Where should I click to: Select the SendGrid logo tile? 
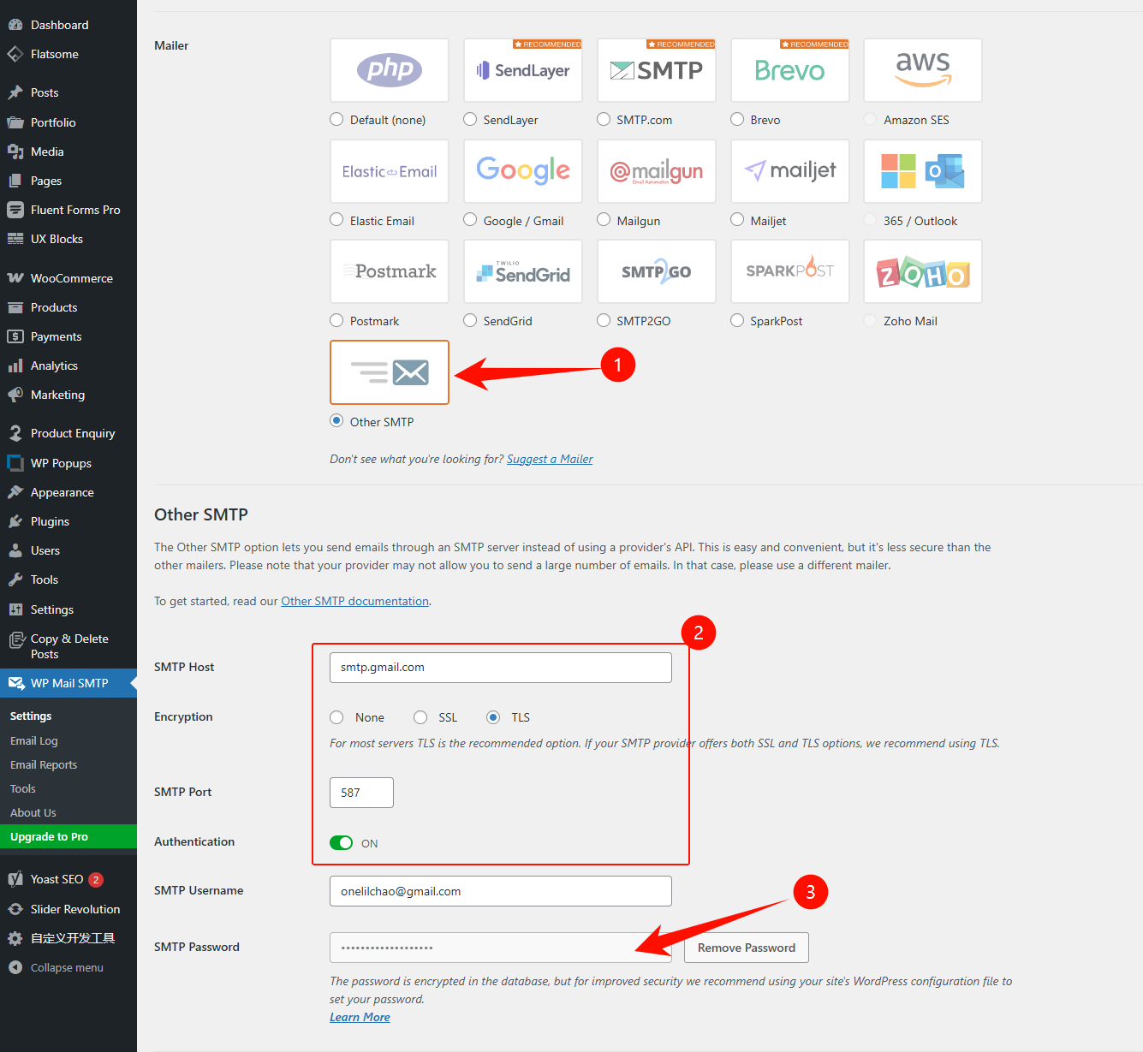[522, 271]
